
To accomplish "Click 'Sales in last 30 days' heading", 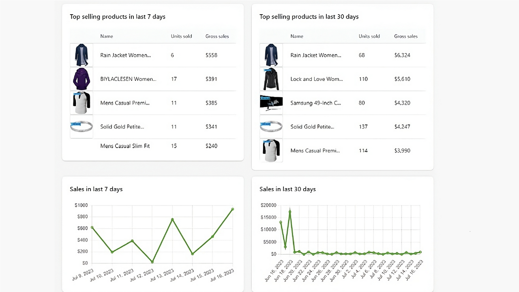I will pyautogui.click(x=287, y=189).
